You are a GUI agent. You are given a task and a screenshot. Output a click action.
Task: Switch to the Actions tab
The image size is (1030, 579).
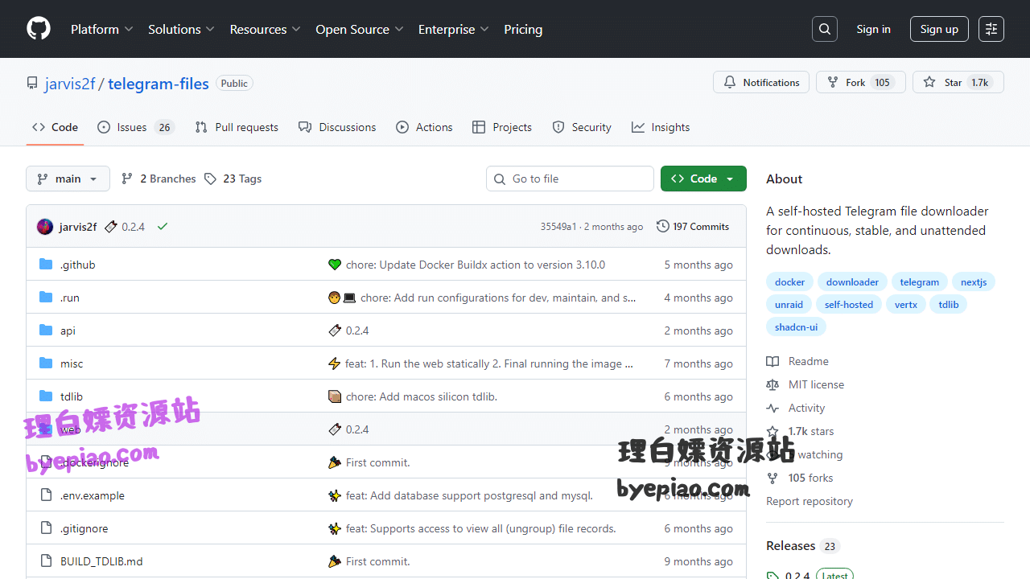424,127
